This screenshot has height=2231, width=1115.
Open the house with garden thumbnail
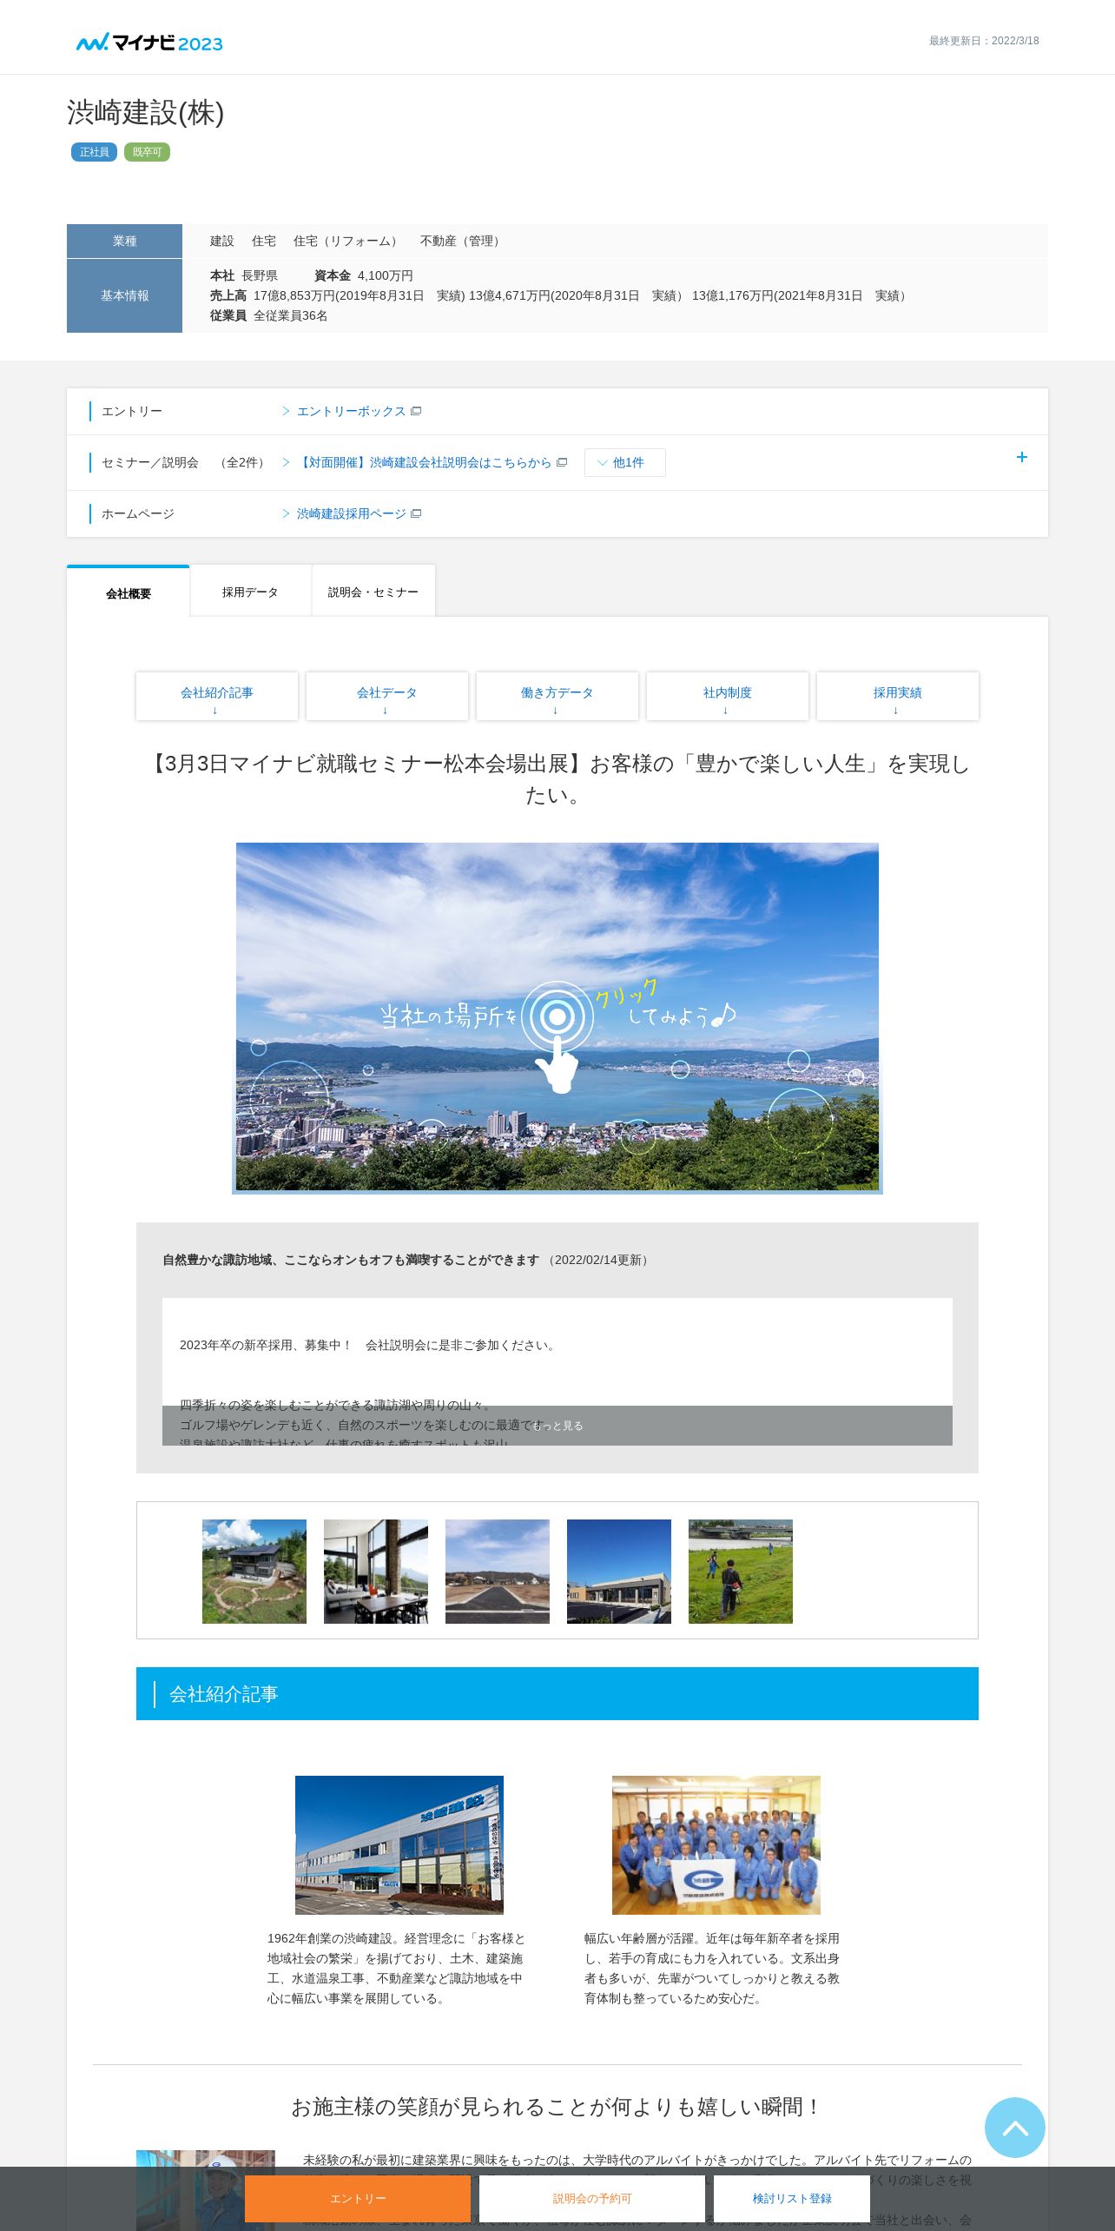(254, 1571)
